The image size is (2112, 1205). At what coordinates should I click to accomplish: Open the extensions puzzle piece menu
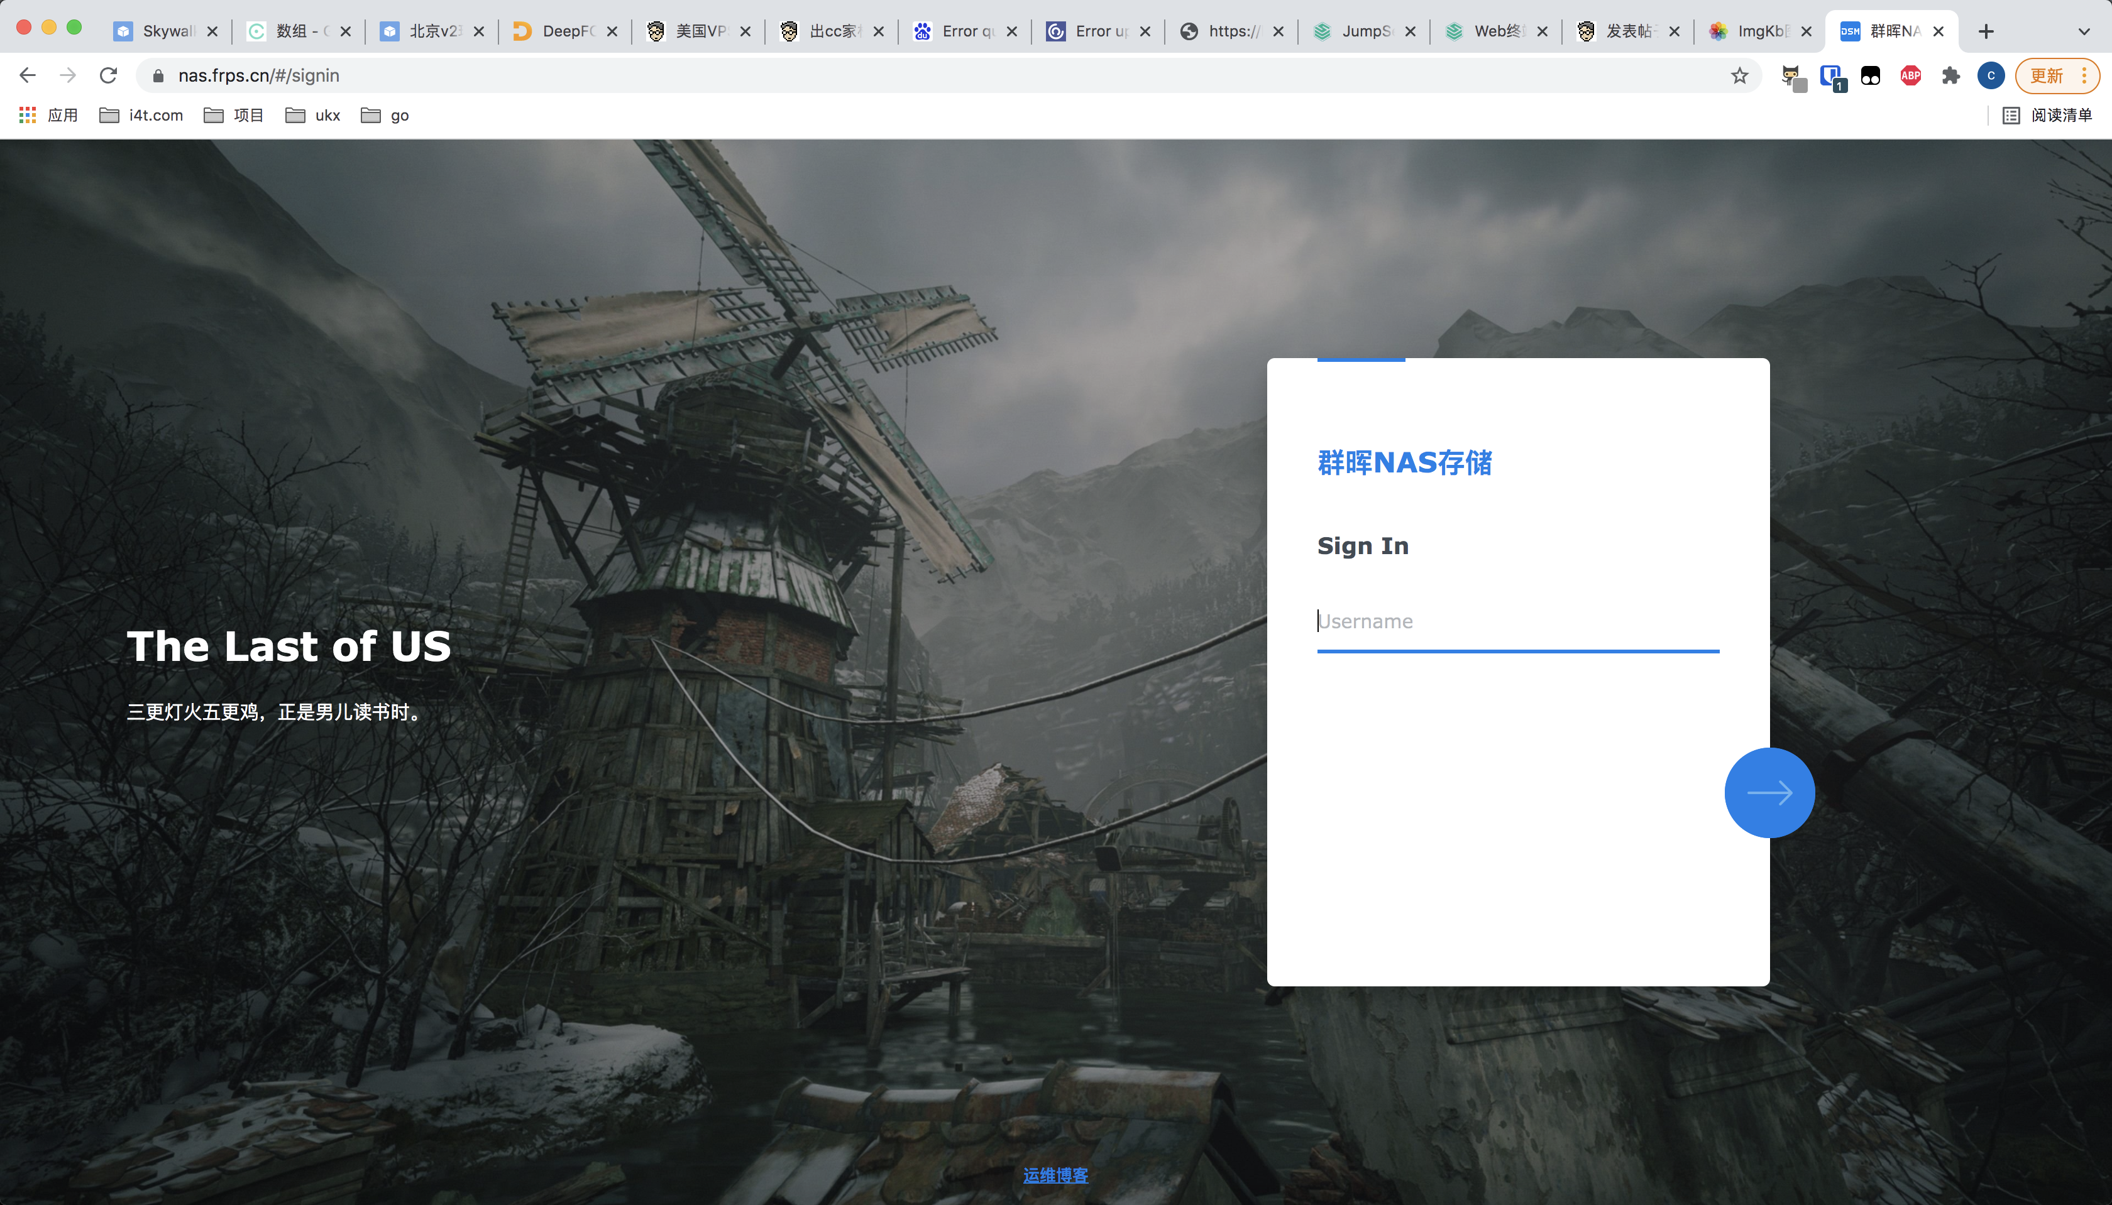pyautogui.click(x=1950, y=76)
